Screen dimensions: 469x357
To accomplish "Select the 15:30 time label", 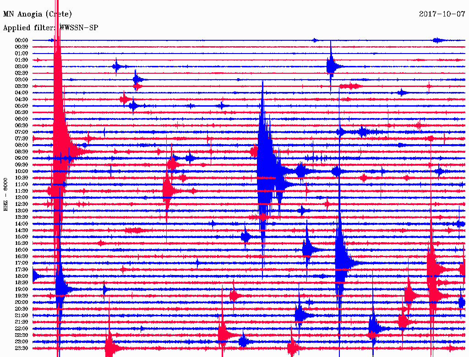I will pos(22,243).
